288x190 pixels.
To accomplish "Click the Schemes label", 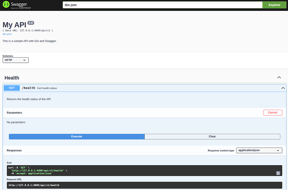I will 8,56.
